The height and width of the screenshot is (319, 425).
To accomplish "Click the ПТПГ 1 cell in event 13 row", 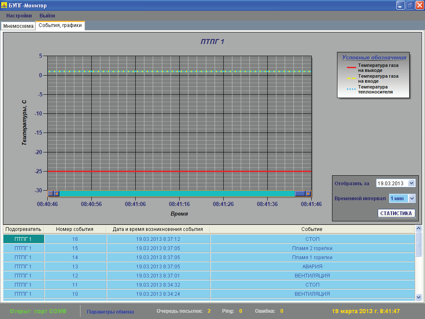I will tap(24, 266).
